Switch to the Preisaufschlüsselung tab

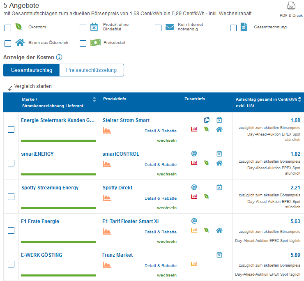(92, 70)
